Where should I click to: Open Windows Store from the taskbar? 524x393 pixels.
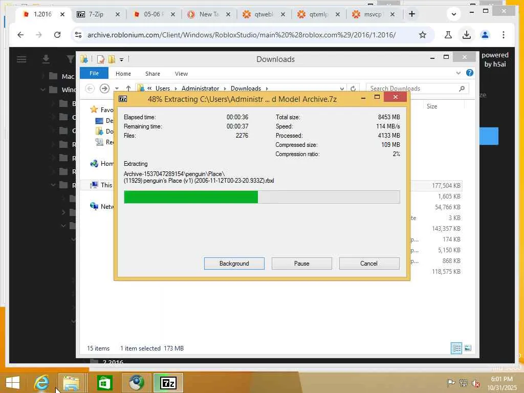pyautogui.click(x=104, y=383)
